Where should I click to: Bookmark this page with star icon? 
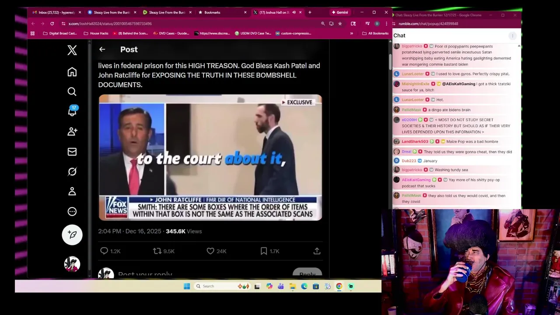(x=340, y=24)
